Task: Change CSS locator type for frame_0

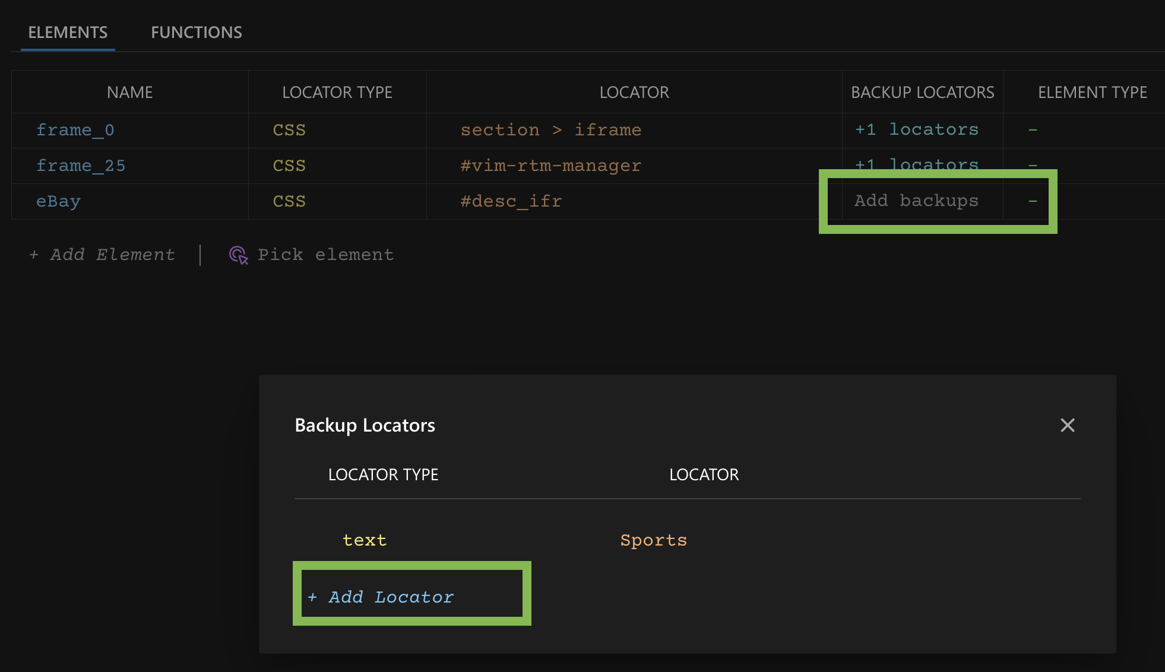Action: pos(289,130)
